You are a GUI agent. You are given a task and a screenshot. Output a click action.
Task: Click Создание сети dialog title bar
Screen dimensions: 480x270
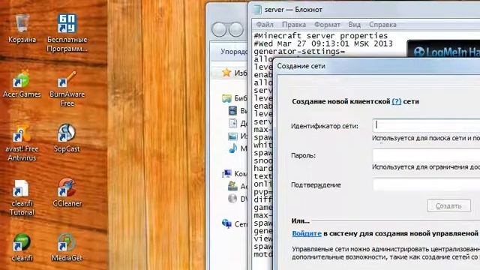[x=376, y=66]
